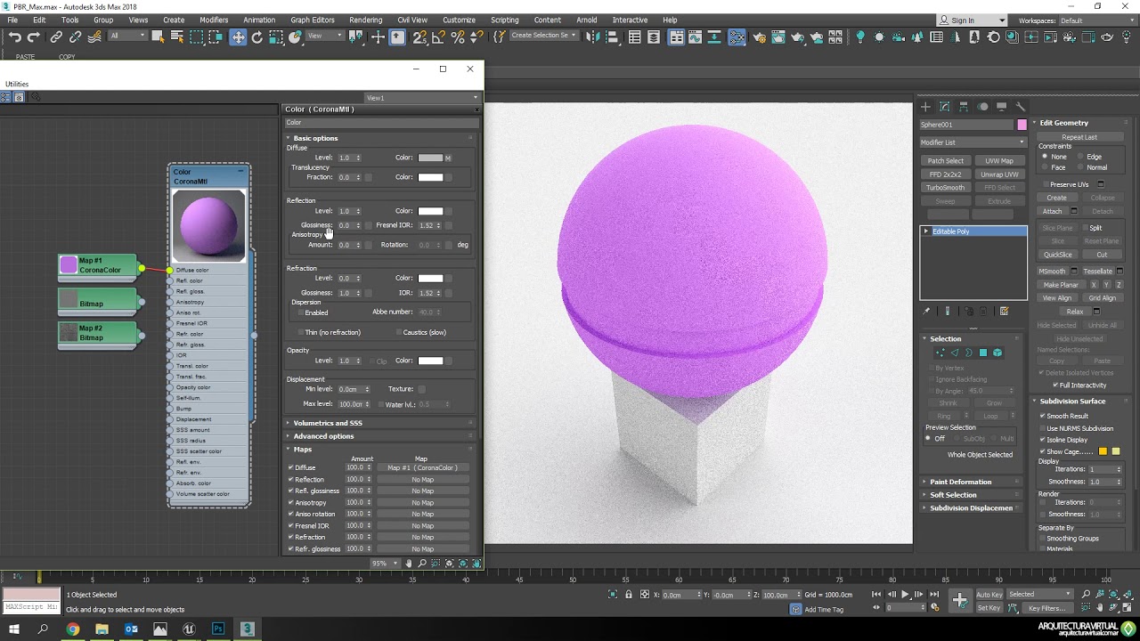Click the Configure Modifier Sets icon
Screen dimensions: 1140x641
(x=1004, y=312)
